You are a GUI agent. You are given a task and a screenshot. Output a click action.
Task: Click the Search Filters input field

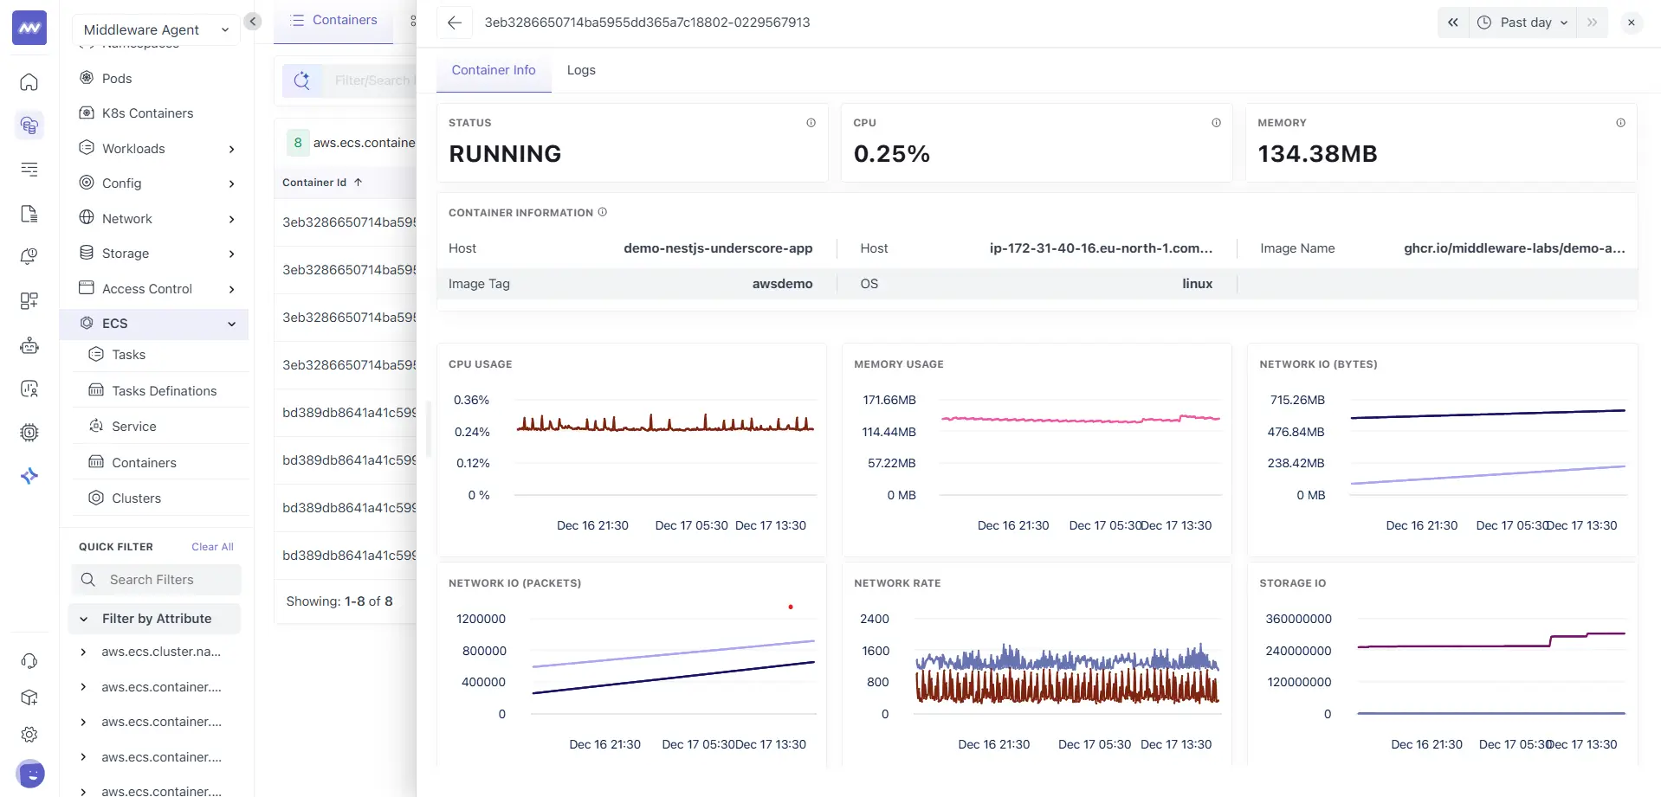pyautogui.click(x=165, y=580)
